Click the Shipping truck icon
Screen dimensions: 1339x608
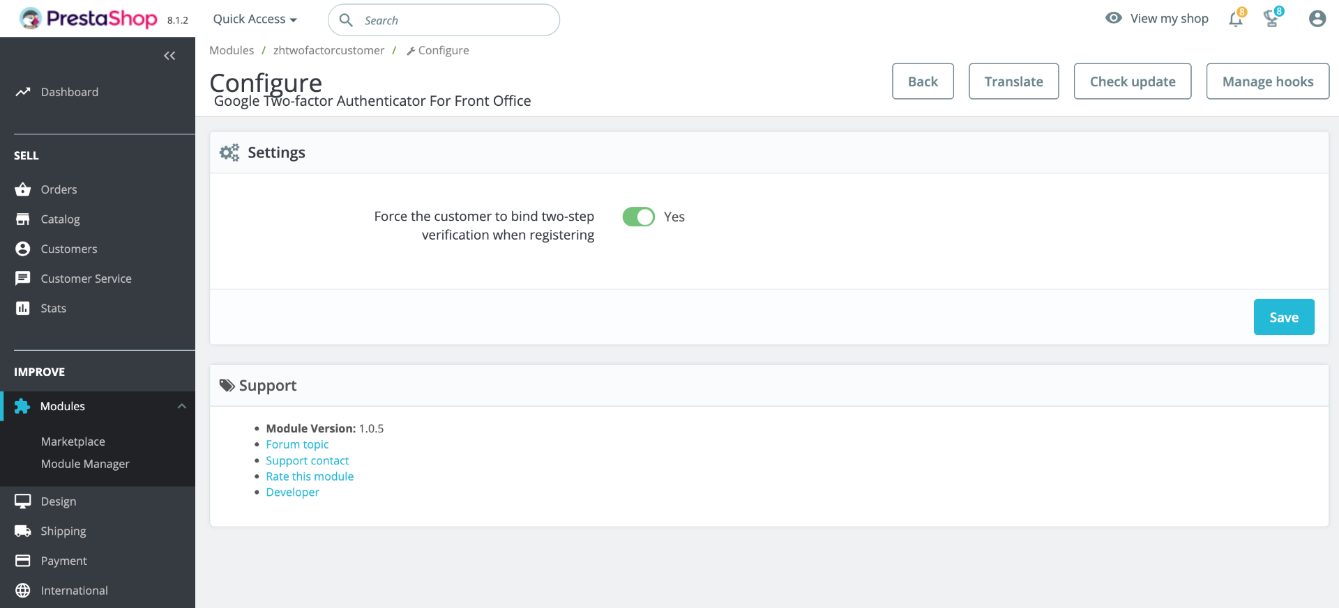pos(23,531)
